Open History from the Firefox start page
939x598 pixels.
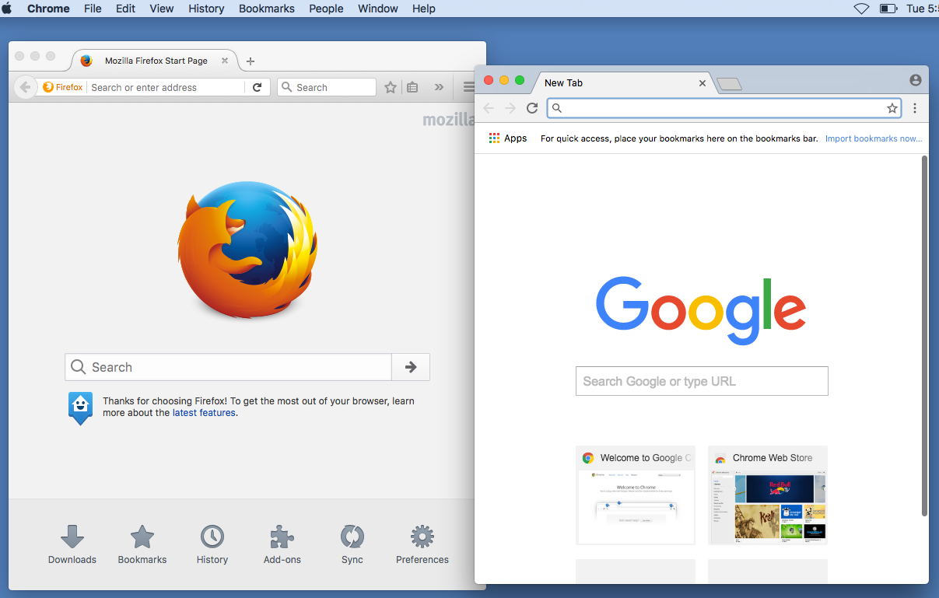[212, 543]
